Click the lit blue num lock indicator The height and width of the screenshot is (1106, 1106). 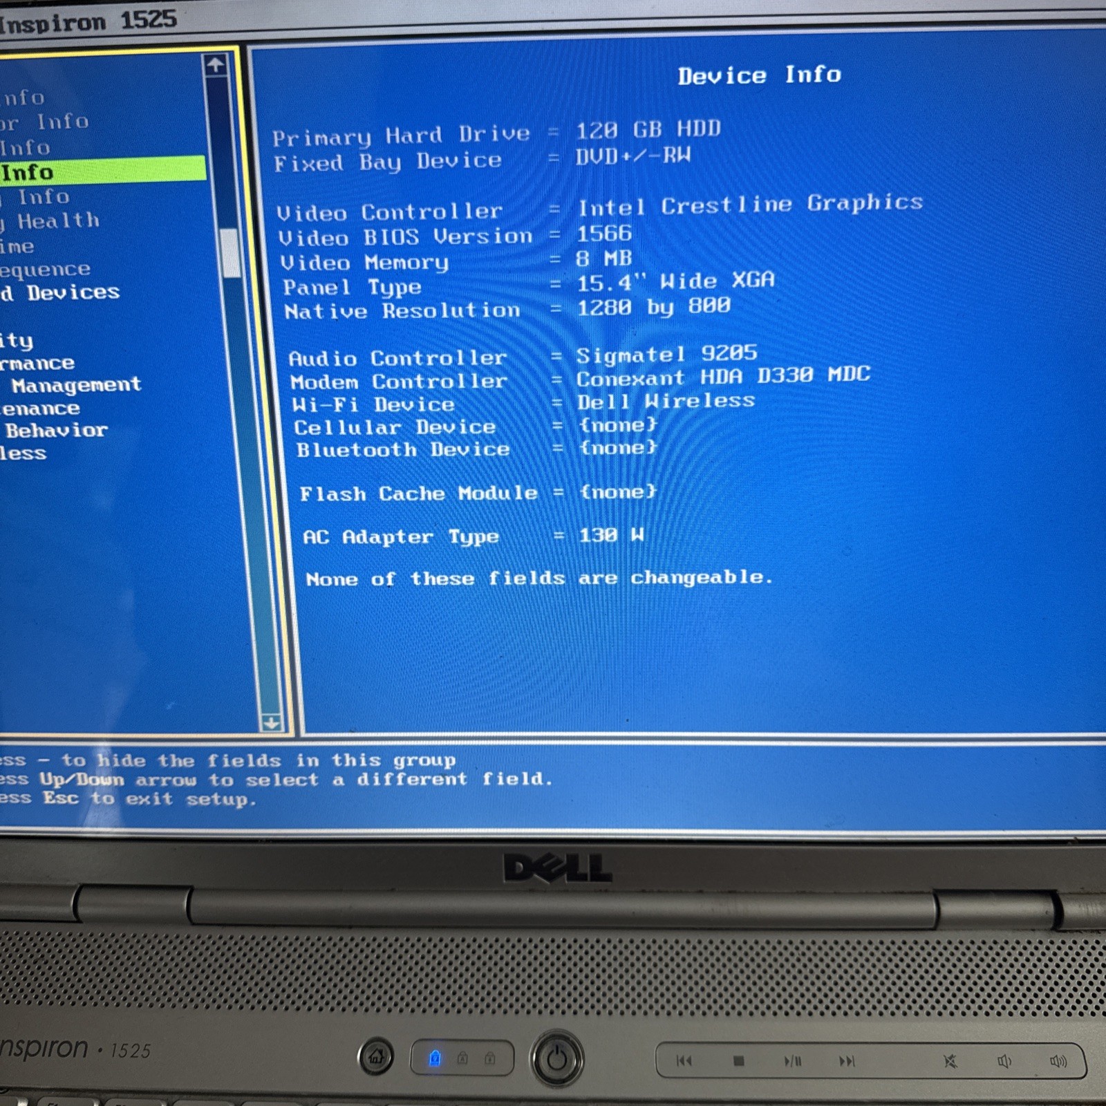pyautogui.click(x=435, y=1058)
